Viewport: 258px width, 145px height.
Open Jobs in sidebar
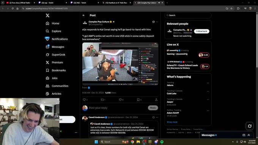point(52,78)
